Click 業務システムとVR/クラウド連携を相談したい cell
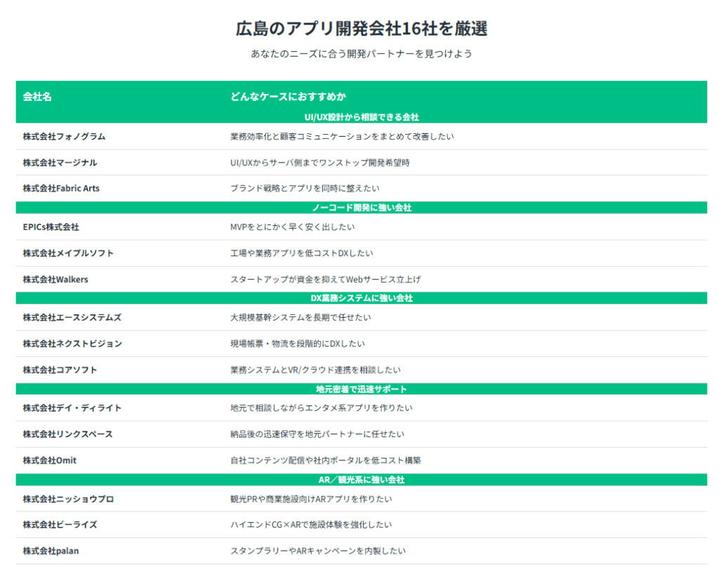Screen dimensions: 719x576 click(x=315, y=370)
